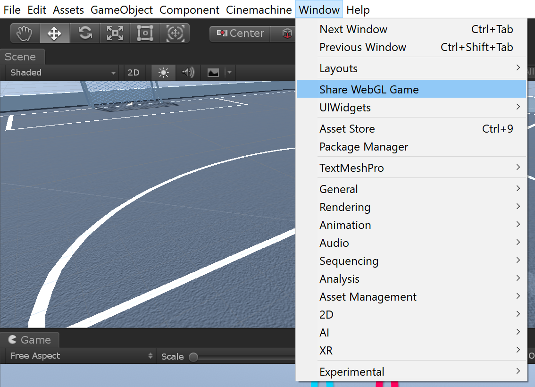The height and width of the screenshot is (387, 535).
Task: Expand the General submenu
Action: [411, 189]
